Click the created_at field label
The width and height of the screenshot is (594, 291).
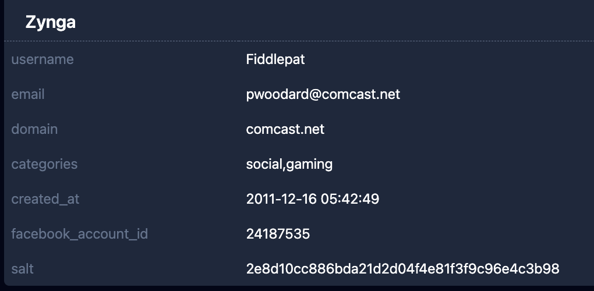[45, 199]
